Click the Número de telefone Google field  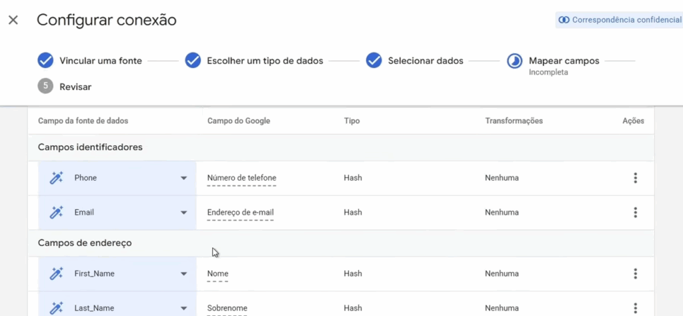click(241, 178)
